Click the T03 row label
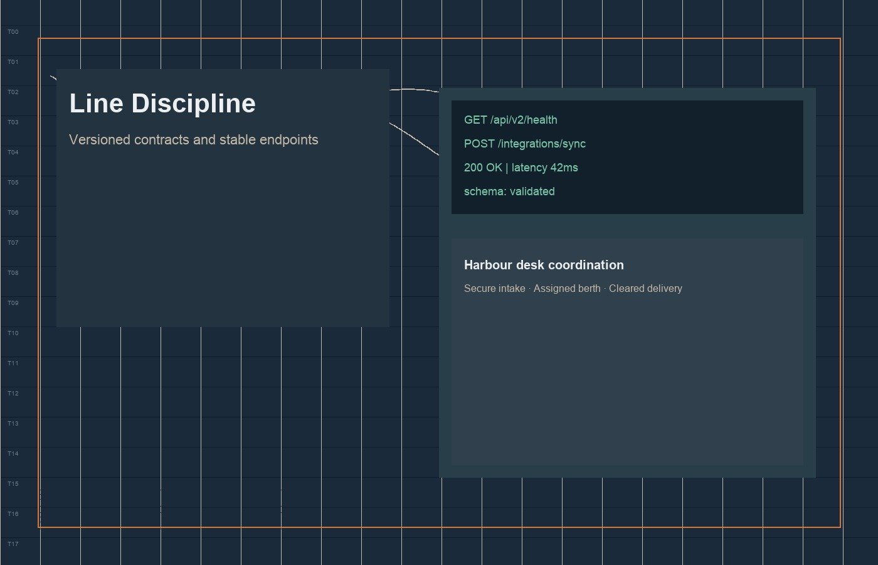 13,122
